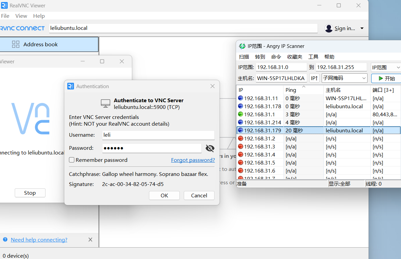Click the start IP field 192.168.31.0
Image resolution: width=401 pixels, height=259 pixels.
pyautogui.click(x=281, y=67)
